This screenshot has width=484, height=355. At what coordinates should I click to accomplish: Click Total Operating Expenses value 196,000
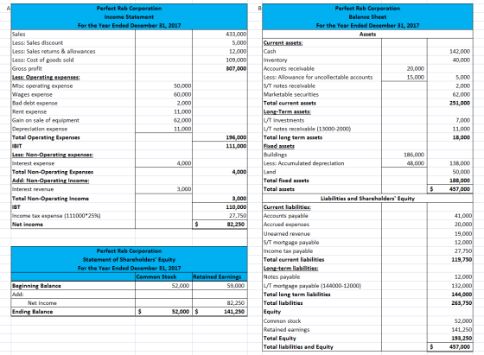click(236, 137)
